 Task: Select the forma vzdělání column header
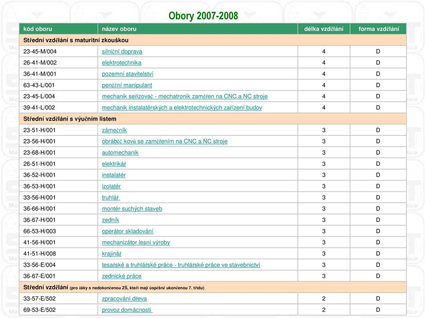coord(379,29)
